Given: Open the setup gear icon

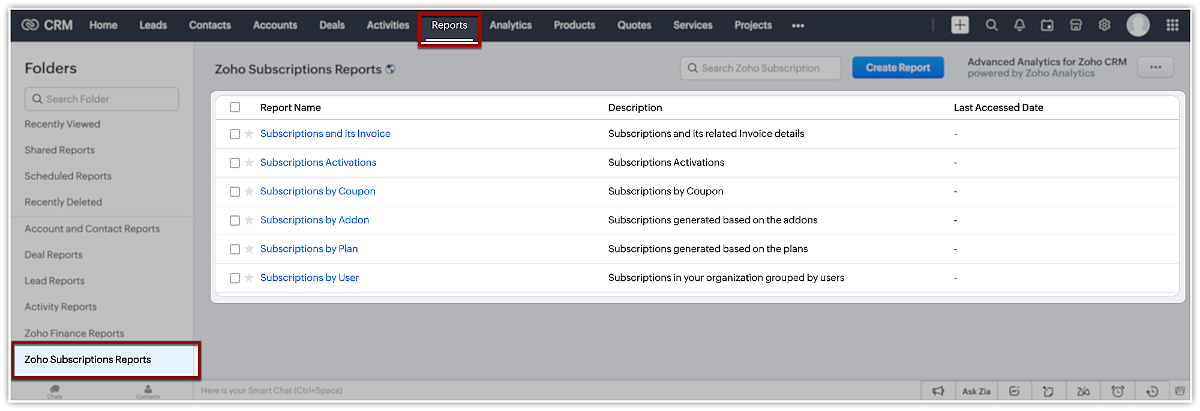Looking at the screenshot, I should 1104,25.
